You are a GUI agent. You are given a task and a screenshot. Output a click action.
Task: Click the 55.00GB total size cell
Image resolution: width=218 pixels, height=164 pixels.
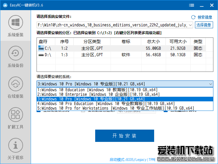[153, 48]
